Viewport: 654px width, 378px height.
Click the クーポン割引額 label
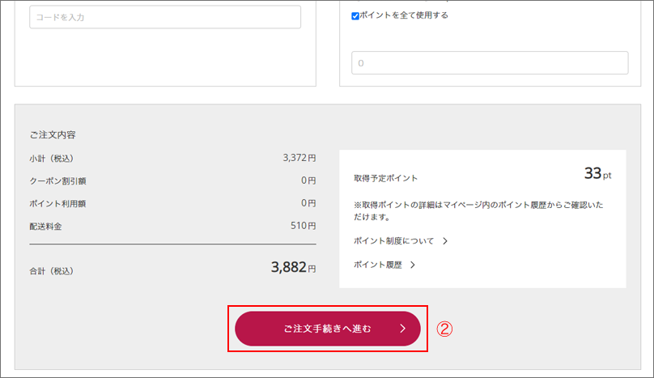pos(59,181)
